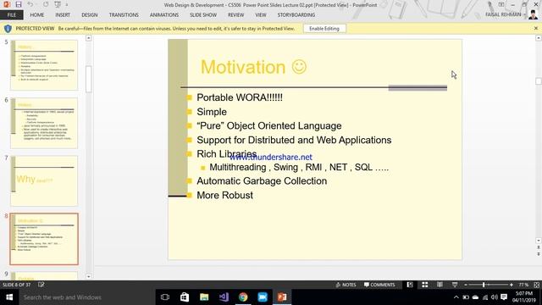542x305 pixels.
Task: Select slide 6 History thumbnail
Action: [x=44, y=123]
